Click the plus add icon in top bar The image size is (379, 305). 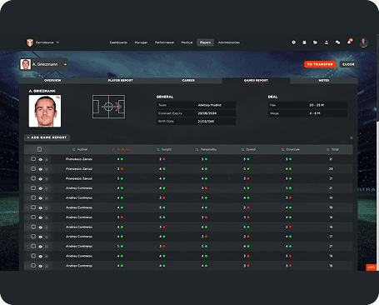point(293,42)
